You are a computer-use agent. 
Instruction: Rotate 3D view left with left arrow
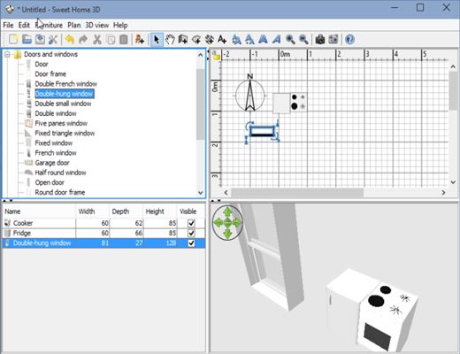tap(218, 223)
